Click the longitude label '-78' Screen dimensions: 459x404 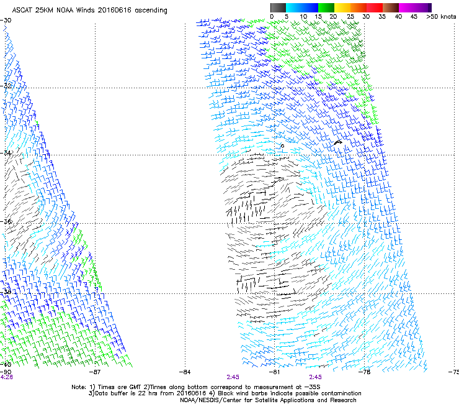364,372
